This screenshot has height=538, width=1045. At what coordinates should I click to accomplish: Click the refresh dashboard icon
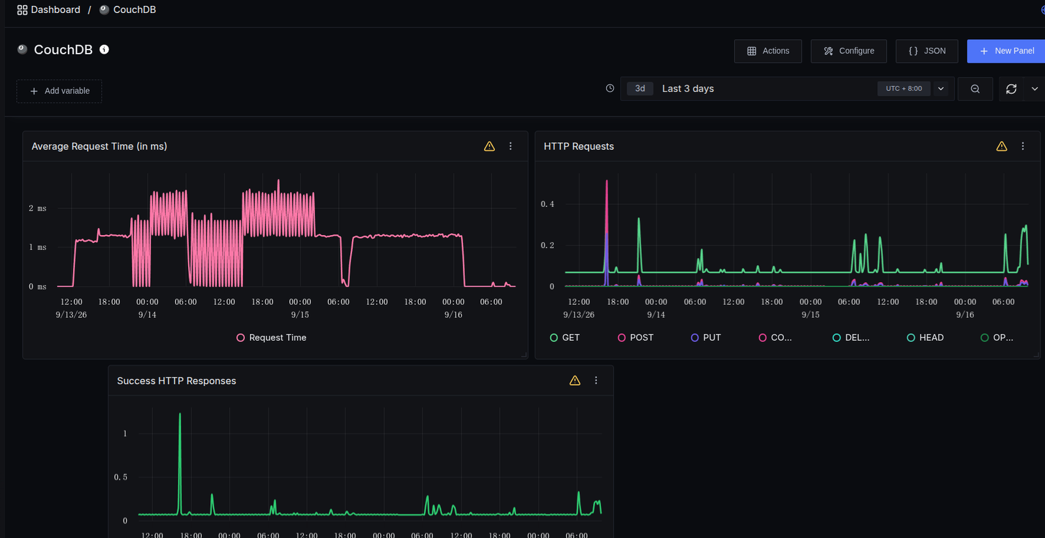[1011, 89]
